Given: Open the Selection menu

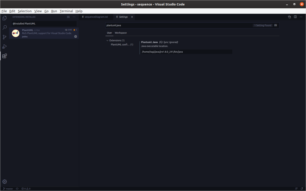Looking at the screenshot, I should (25, 11).
